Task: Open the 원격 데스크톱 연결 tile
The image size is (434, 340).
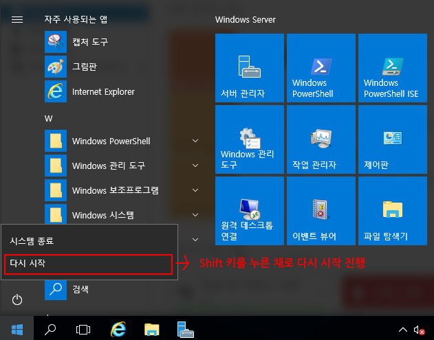Action: 250,211
